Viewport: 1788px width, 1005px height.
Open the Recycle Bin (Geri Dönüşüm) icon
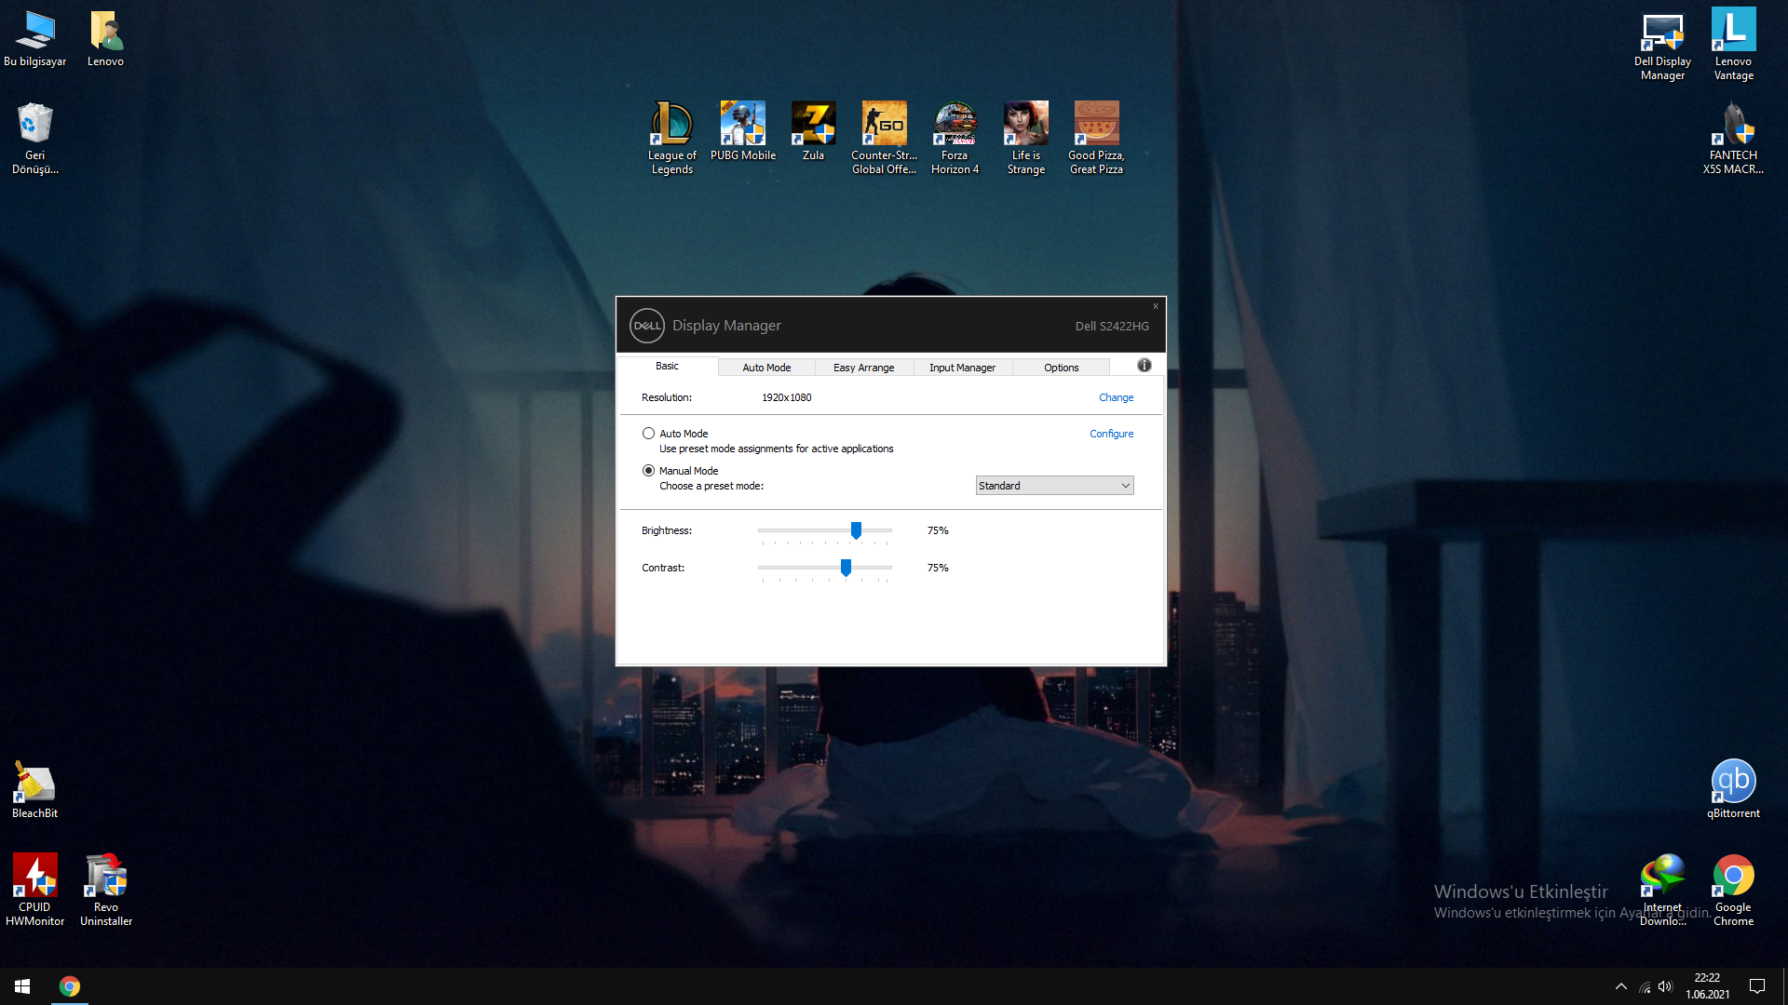tap(34, 124)
